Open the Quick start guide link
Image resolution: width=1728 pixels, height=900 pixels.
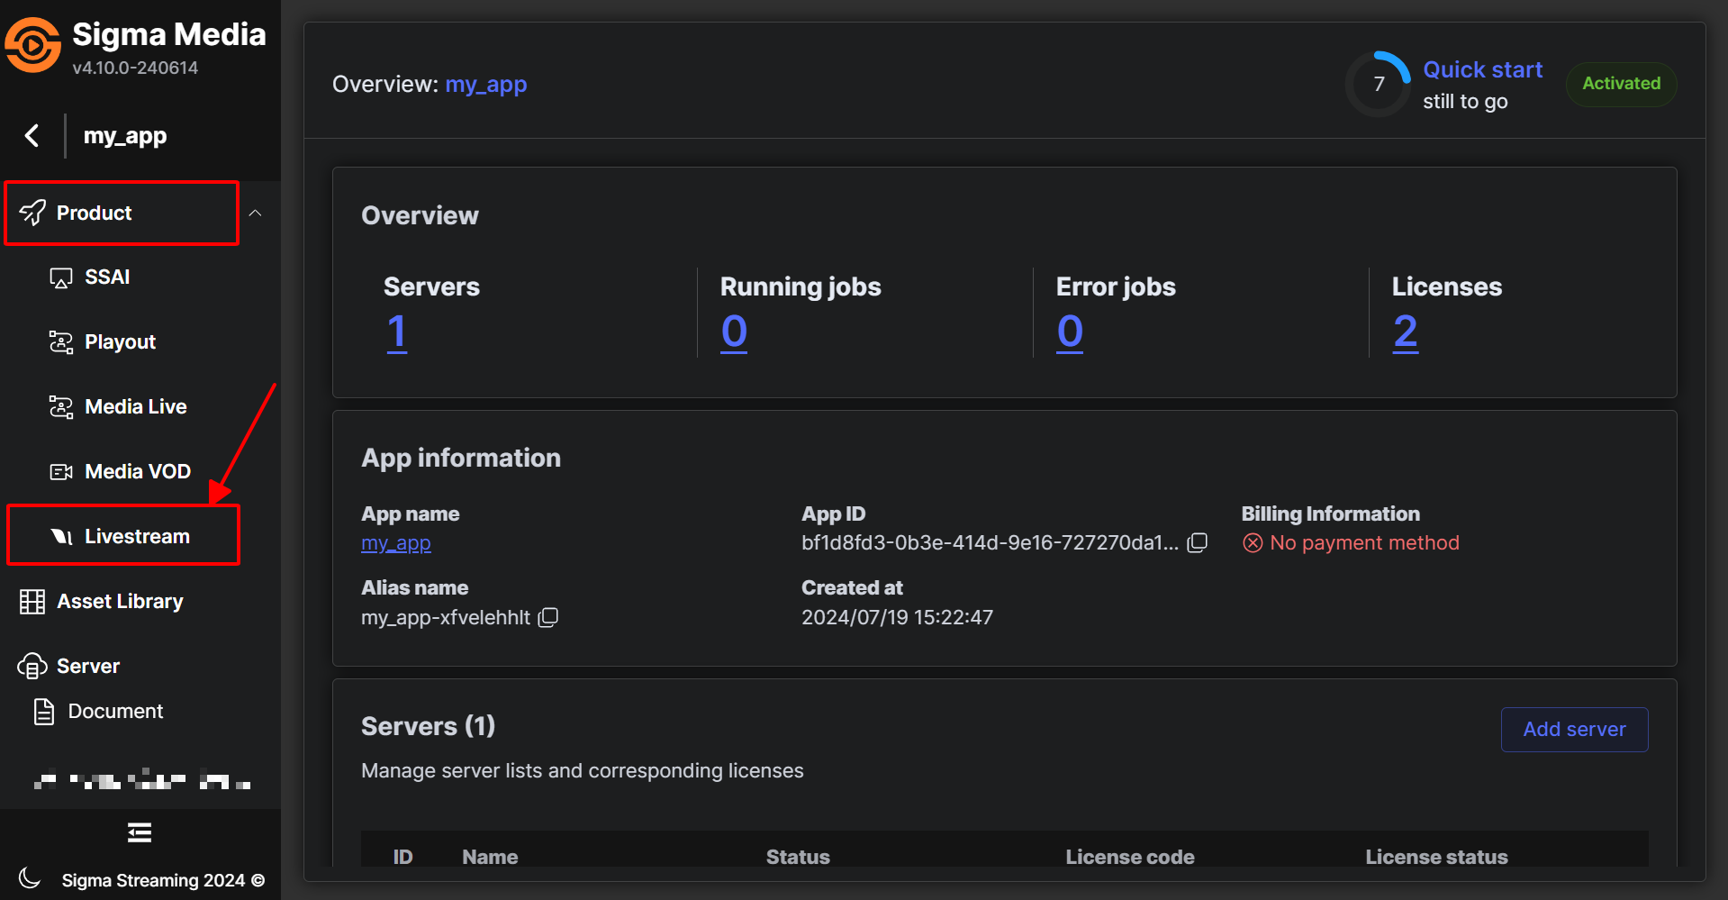click(x=1482, y=70)
